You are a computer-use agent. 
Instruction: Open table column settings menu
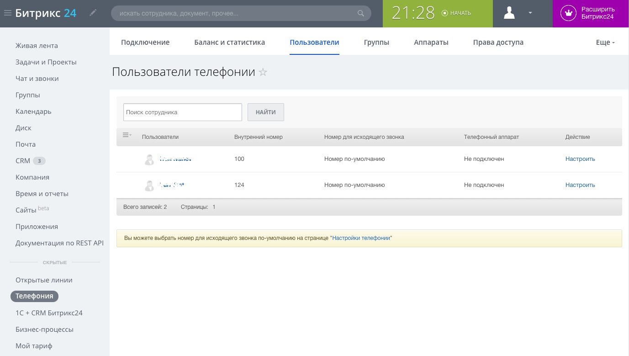(127, 135)
